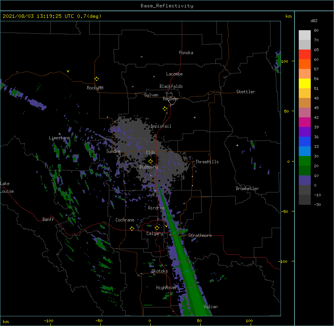The width and height of the screenshot is (334, 326).
Task: Click the Sundre label
Action: click(113, 151)
